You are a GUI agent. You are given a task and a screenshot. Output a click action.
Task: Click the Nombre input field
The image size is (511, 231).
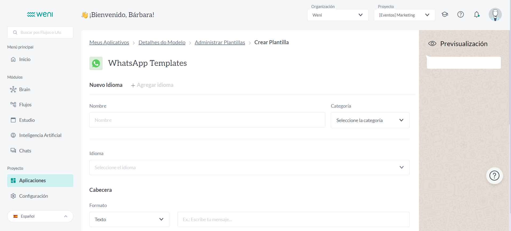click(207, 120)
